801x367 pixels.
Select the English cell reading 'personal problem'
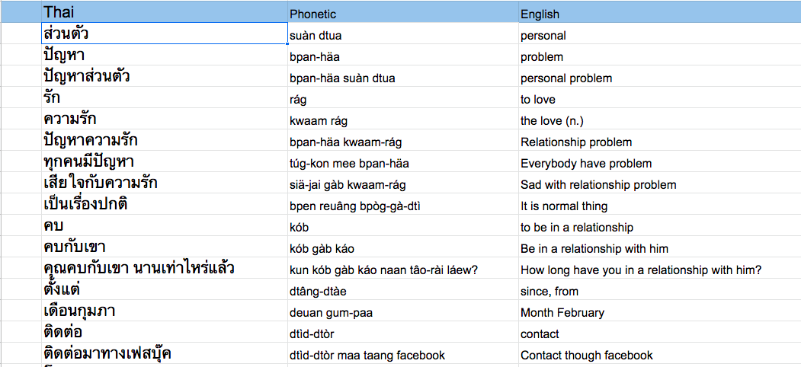coord(659,78)
